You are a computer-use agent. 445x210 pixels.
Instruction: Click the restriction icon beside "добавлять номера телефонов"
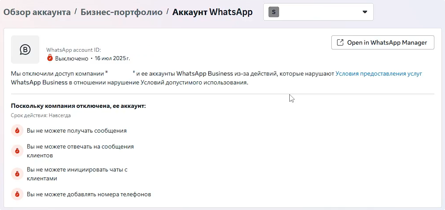pos(17,194)
